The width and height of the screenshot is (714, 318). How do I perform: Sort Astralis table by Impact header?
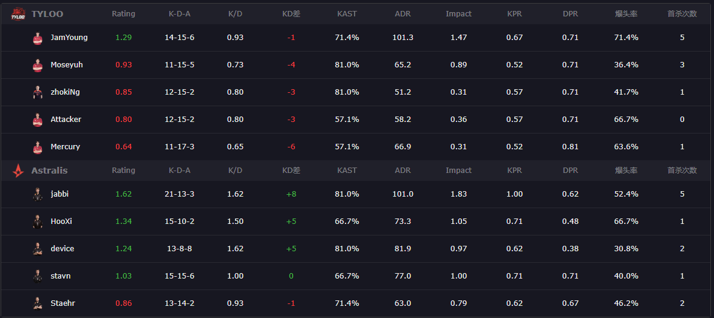[x=458, y=171]
